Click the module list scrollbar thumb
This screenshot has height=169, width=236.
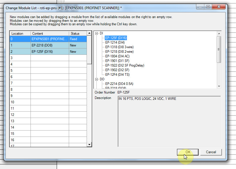(x=89, y=50)
